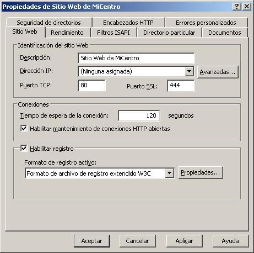The image size is (254, 253).
Task: Open the Seguridad de directorios tab
Action: [48, 23]
